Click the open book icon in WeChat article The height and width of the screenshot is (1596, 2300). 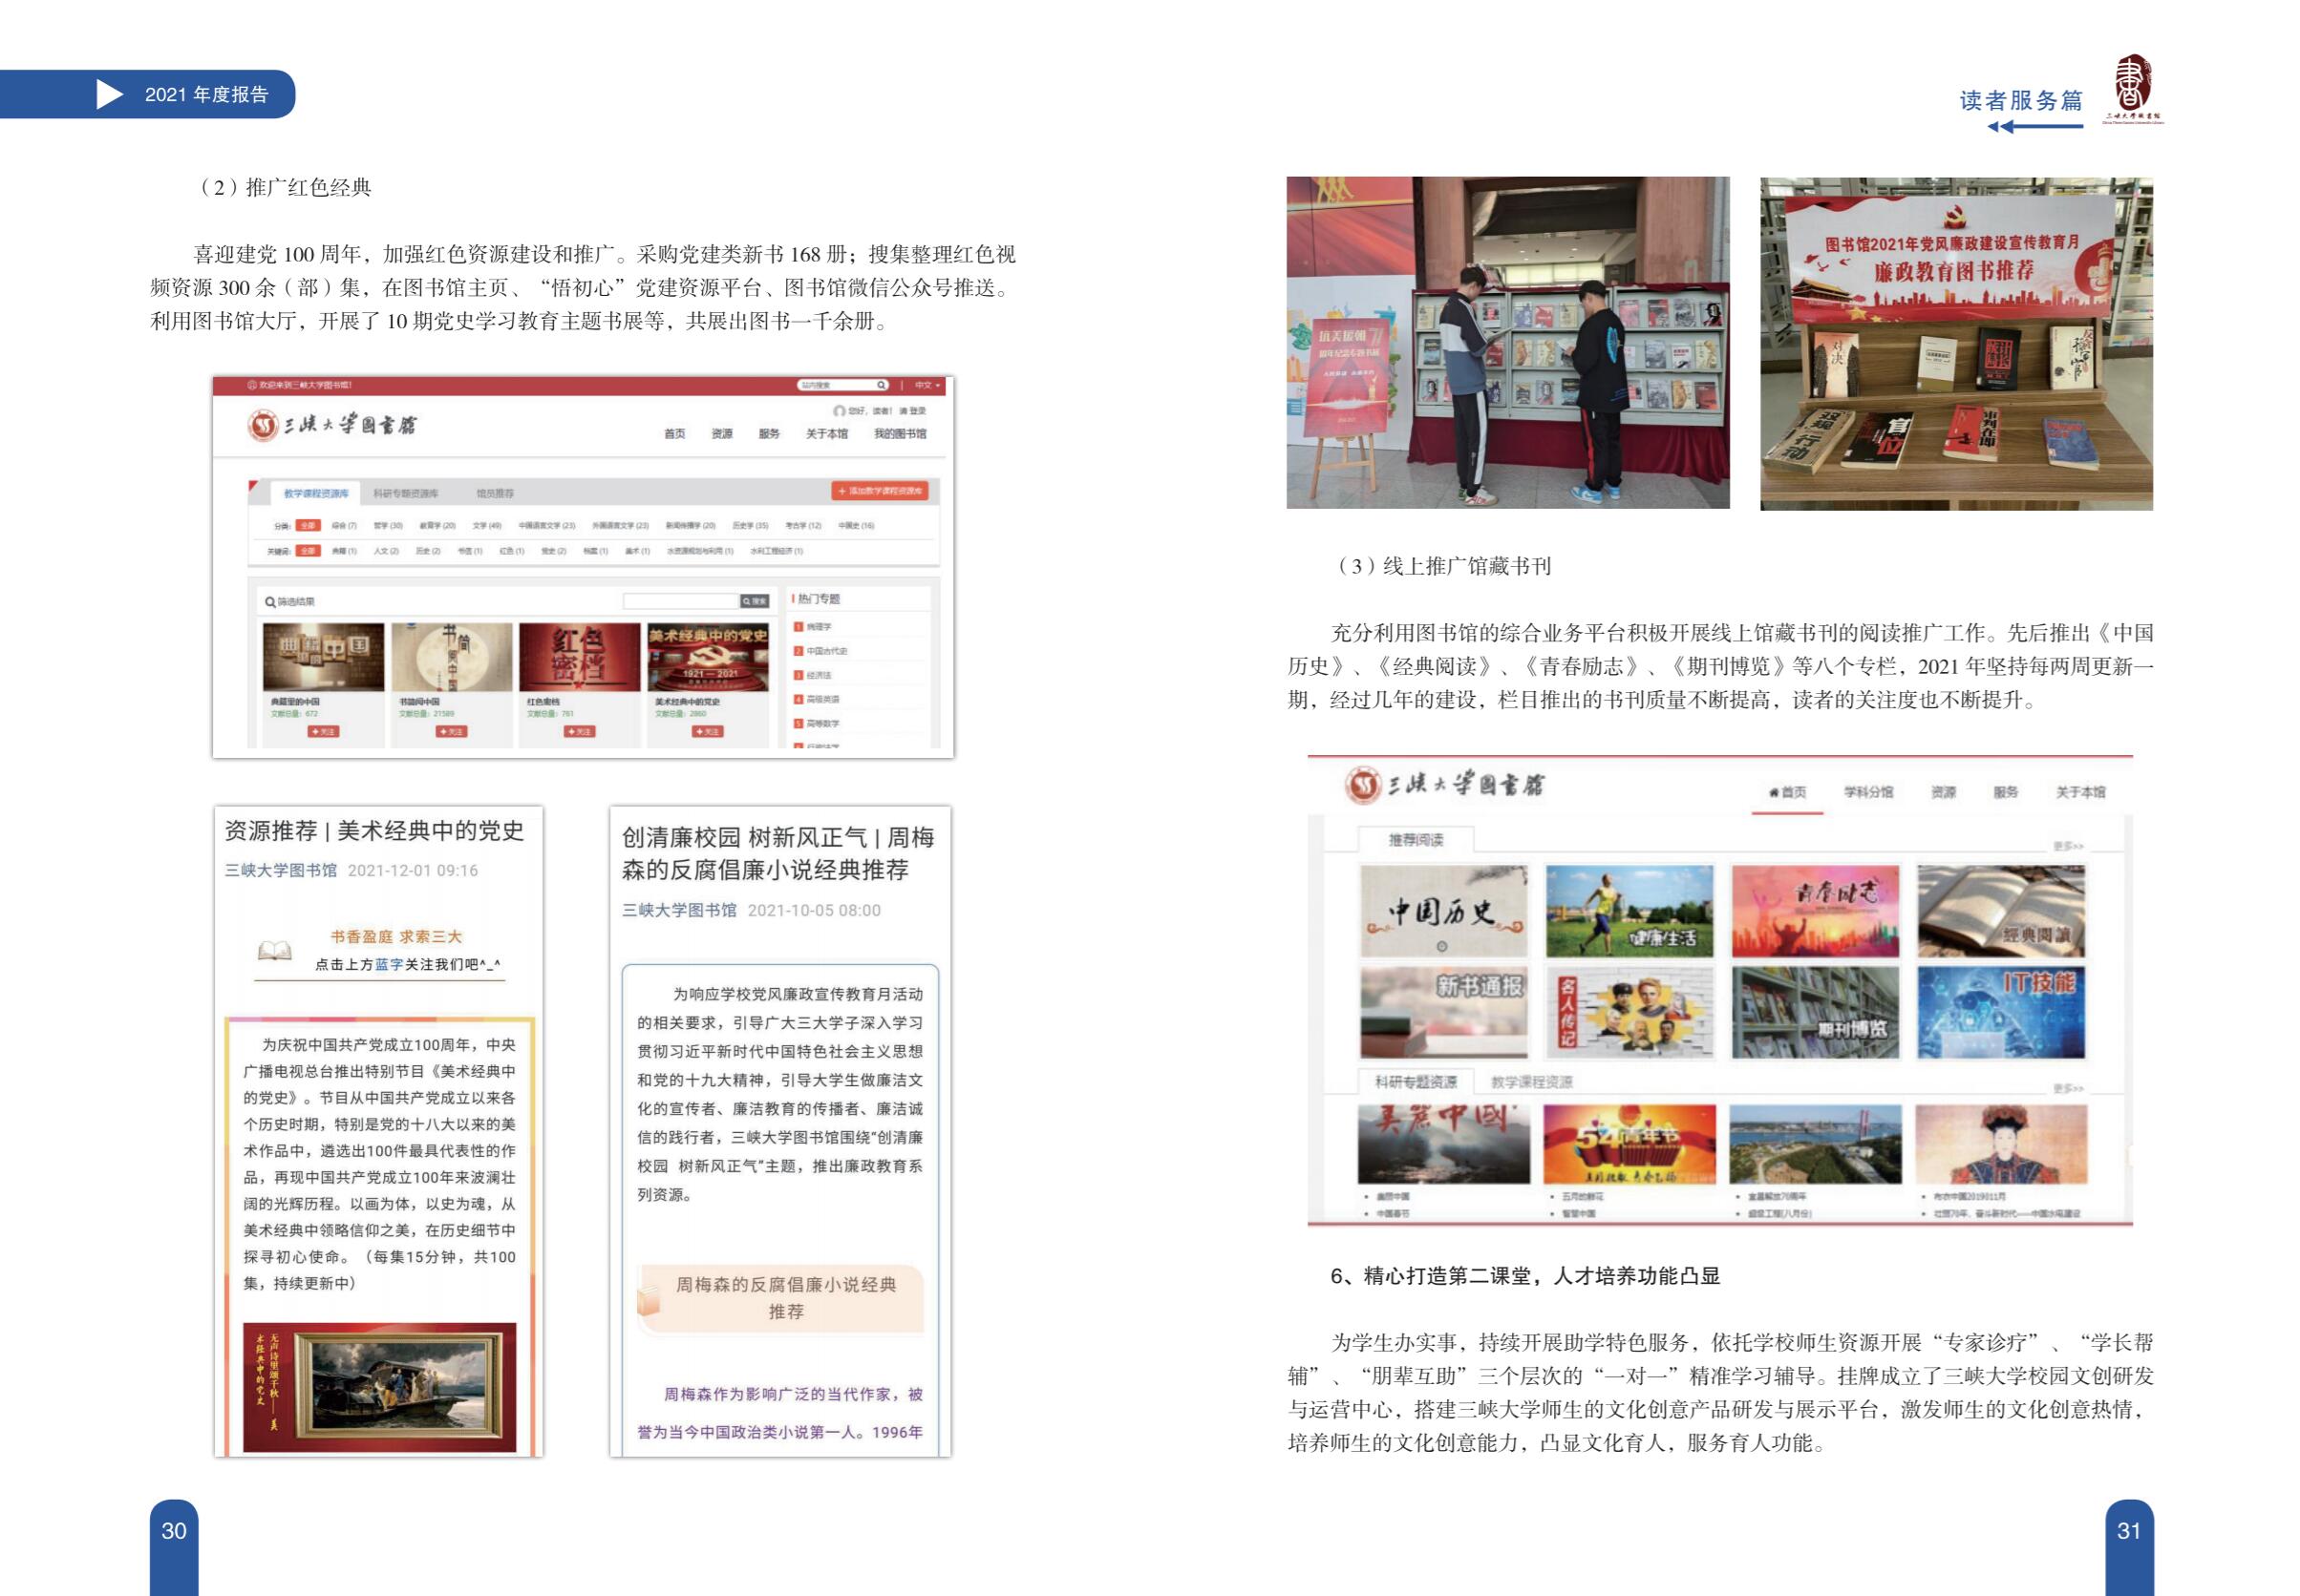274,950
